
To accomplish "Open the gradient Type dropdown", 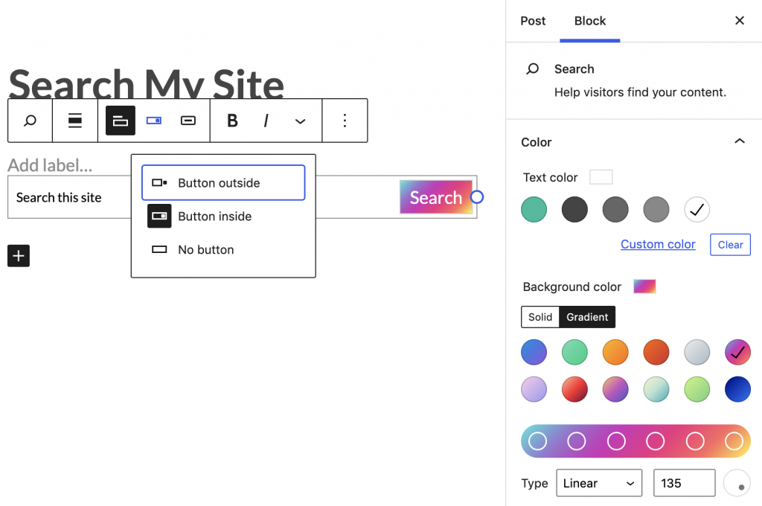I will coord(599,483).
